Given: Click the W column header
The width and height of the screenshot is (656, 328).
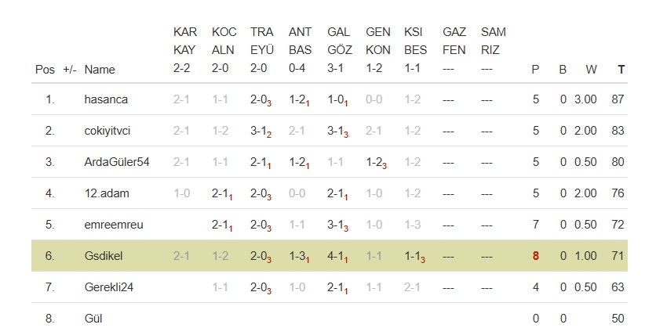Looking at the screenshot, I should [x=591, y=69].
